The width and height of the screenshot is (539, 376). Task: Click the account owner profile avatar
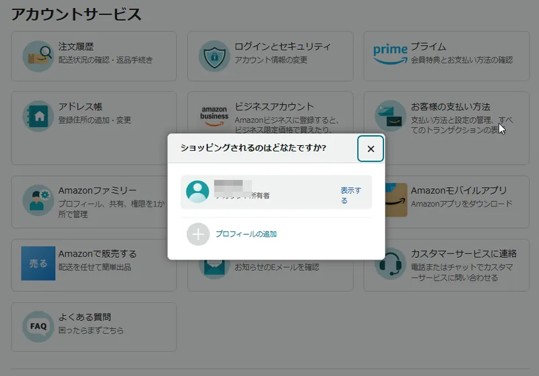pos(197,192)
